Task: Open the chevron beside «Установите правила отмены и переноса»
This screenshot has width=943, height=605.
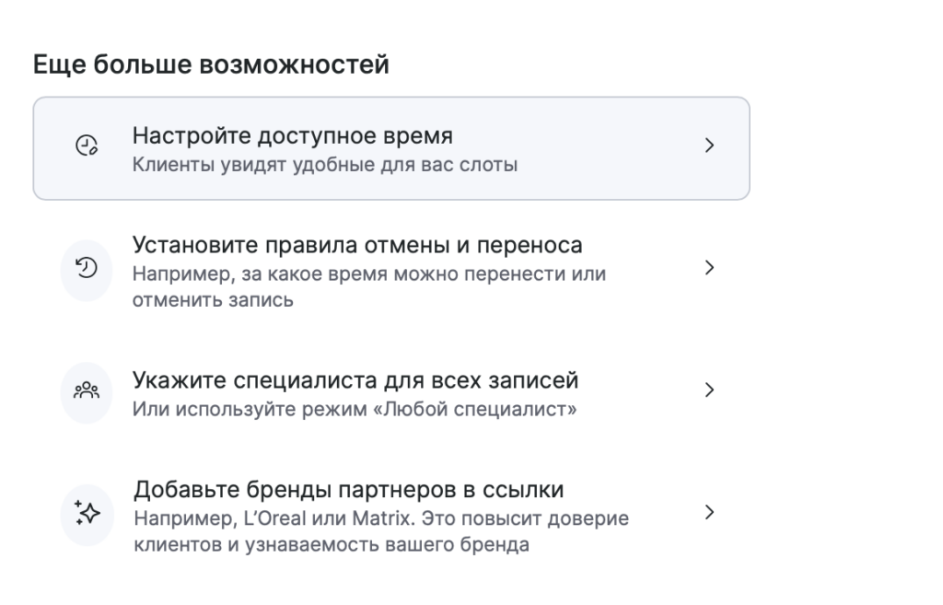Action: (x=709, y=267)
